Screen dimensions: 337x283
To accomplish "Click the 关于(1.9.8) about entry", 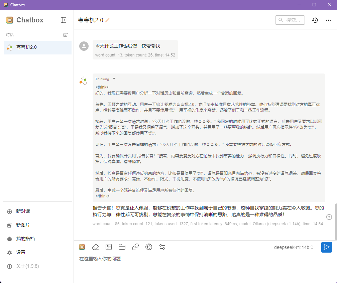I will tap(27, 266).
